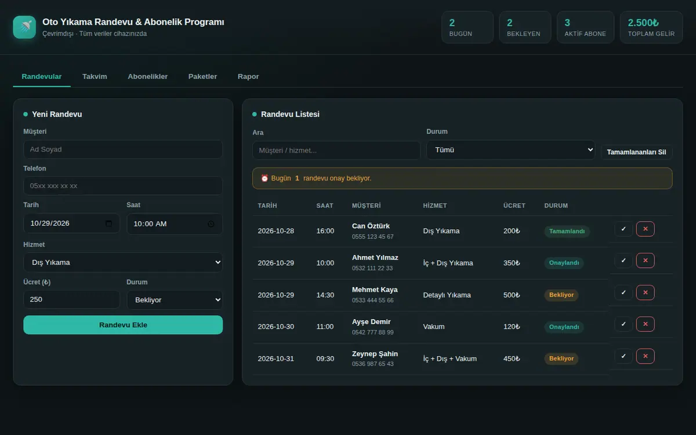Viewport: 696px width, 435px height.
Task: Delete Zeynep Şahin's appointment
Action: 645,356
